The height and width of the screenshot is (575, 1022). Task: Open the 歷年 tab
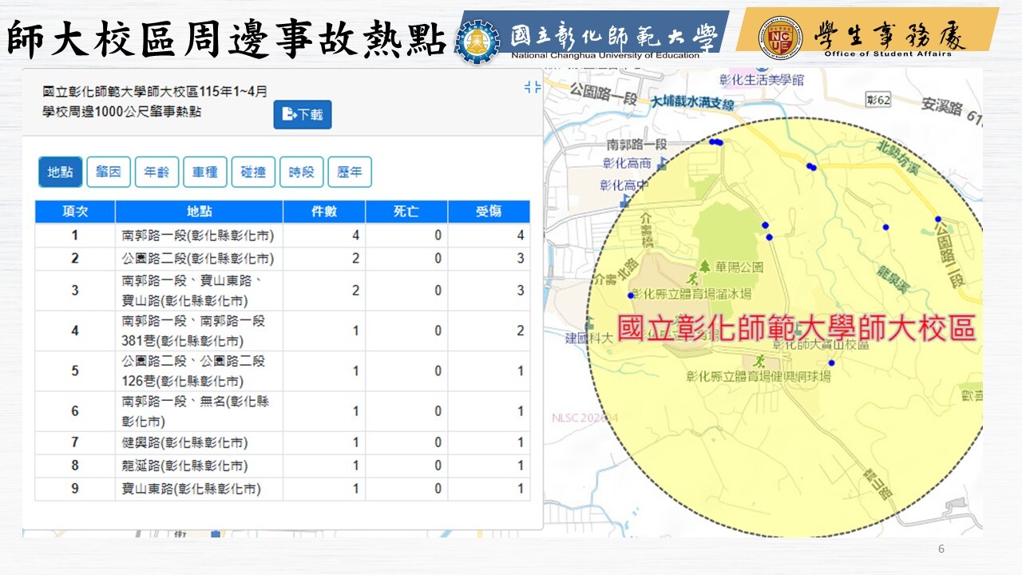(x=350, y=172)
